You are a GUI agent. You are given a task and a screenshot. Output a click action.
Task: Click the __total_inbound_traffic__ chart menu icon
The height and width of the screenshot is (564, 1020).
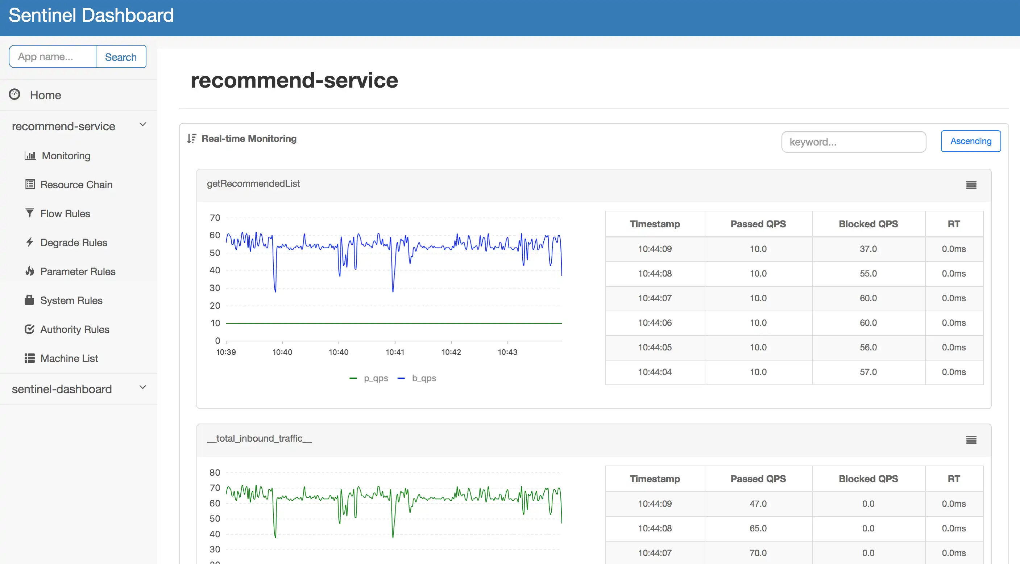coord(971,440)
